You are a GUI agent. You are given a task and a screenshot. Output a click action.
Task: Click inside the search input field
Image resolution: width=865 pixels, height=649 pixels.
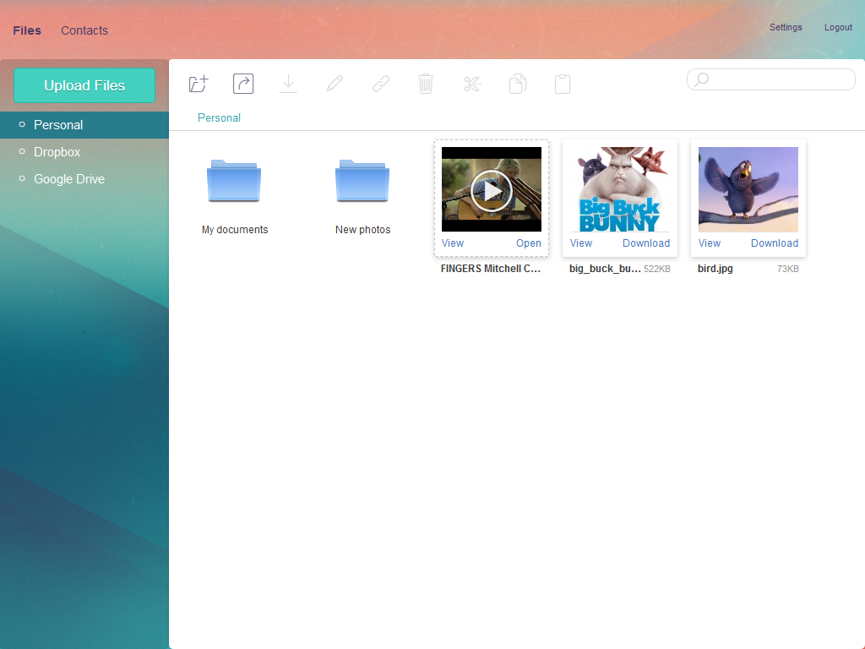tap(771, 79)
